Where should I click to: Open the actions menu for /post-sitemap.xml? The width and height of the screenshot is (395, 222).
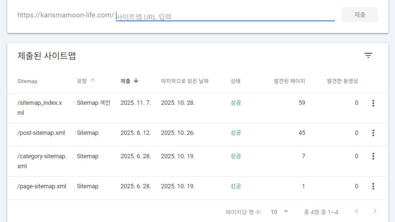tap(373, 133)
